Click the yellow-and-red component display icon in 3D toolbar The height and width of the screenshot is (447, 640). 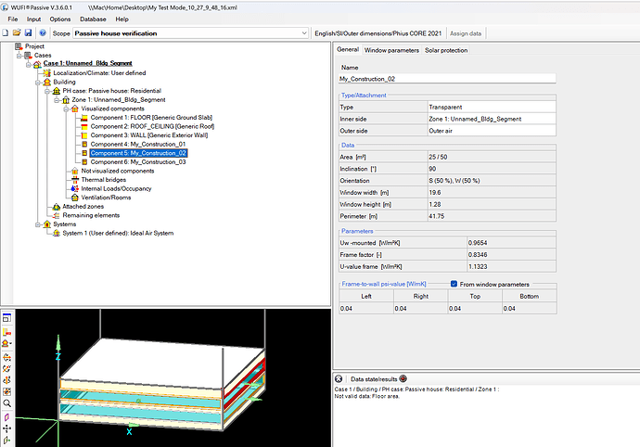tap(6, 332)
